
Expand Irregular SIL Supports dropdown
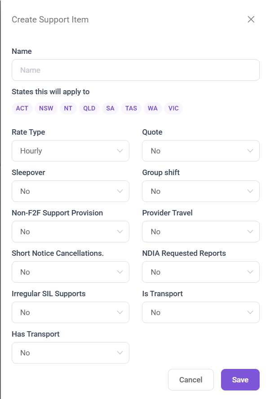point(71,312)
